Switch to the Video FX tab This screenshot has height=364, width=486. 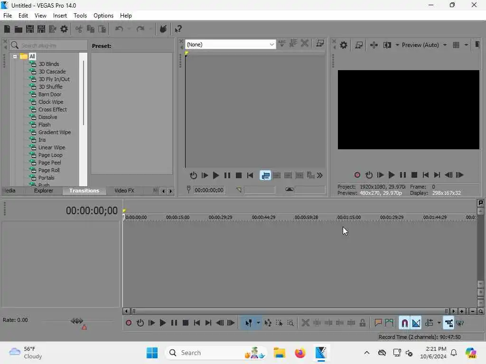click(x=124, y=191)
